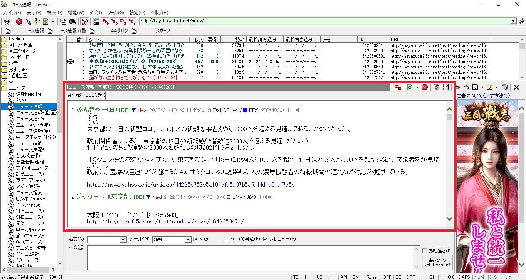Click the yellow smiley folder icon
Screen dimensions: 526x280
click(x=489, y=87)
